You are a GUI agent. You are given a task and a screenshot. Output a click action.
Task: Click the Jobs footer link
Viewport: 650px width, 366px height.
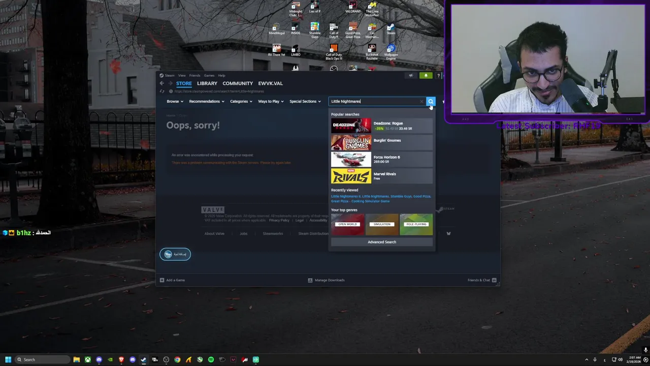coord(244,234)
